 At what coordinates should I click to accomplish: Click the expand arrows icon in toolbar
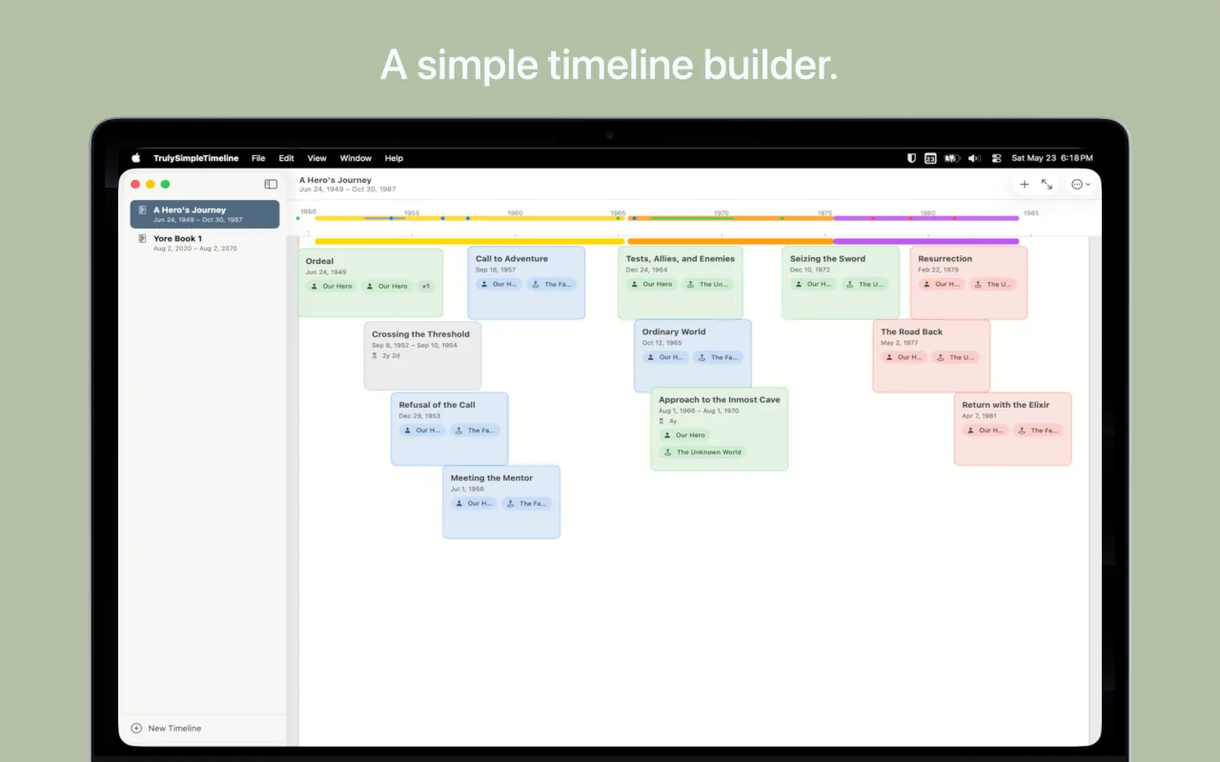1047,184
